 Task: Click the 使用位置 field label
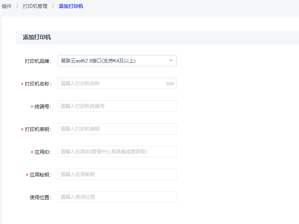pyautogui.click(x=40, y=197)
